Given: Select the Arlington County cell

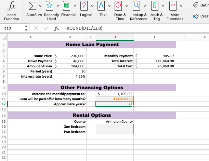Looking at the screenshot, I should 115,121.
